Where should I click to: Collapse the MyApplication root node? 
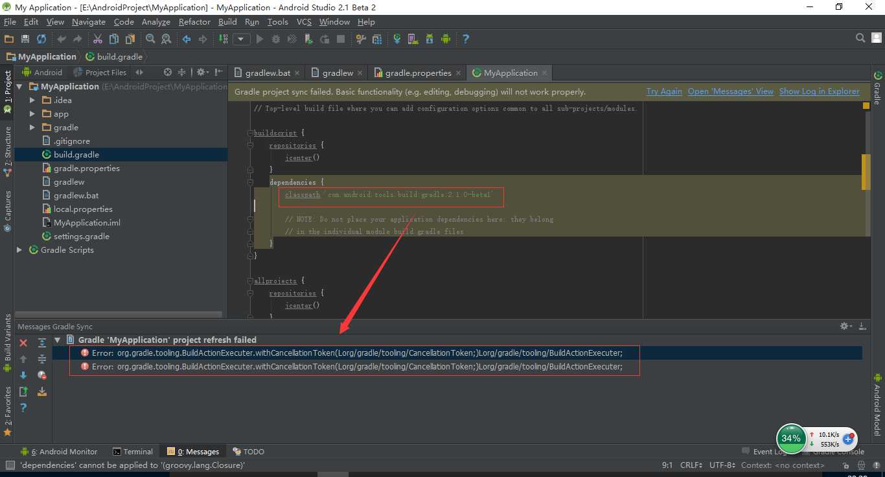point(19,86)
